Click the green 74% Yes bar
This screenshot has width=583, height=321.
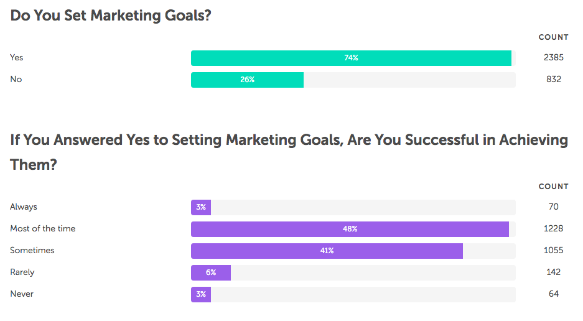point(351,58)
